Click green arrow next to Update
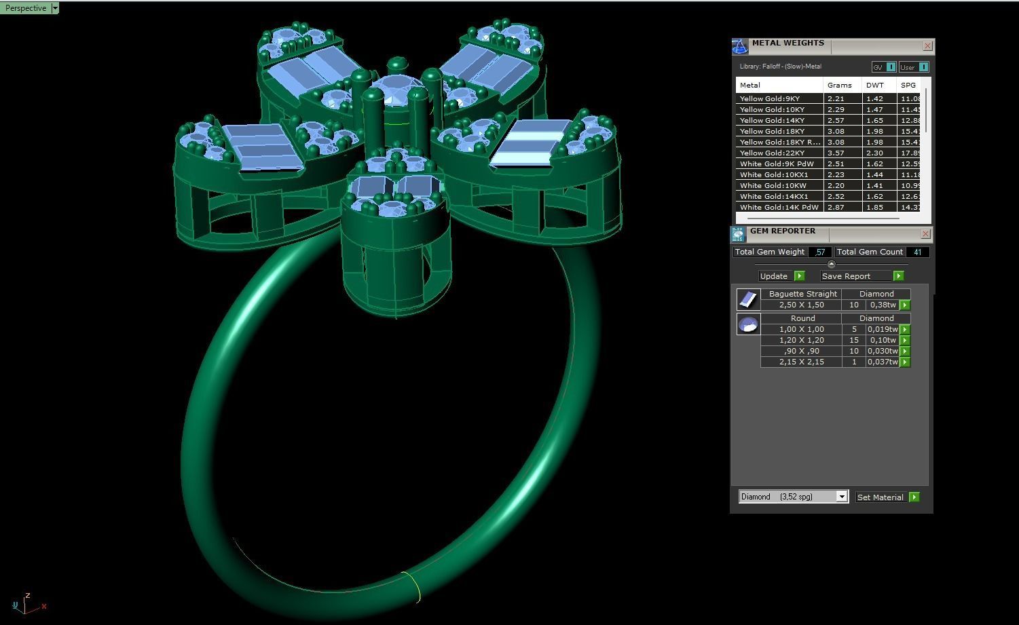The width and height of the screenshot is (1019, 625). tap(799, 276)
